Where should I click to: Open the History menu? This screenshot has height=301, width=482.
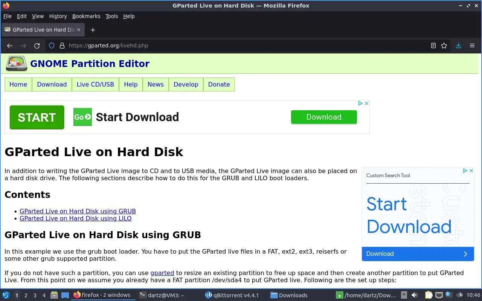pos(58,16)
